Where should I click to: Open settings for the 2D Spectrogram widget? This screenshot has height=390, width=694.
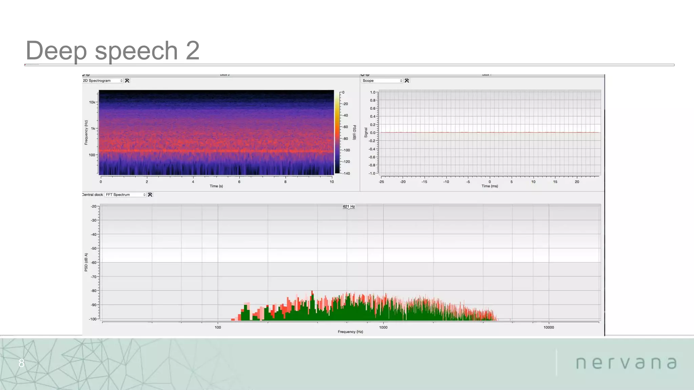click(x=127, y=81)
